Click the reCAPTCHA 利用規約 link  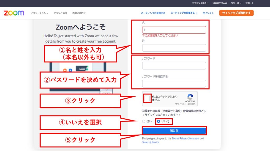point(192,104)
